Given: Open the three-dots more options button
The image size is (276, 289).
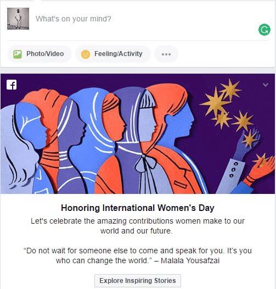Looking at the screenshot, I should (x=166, y=54).
